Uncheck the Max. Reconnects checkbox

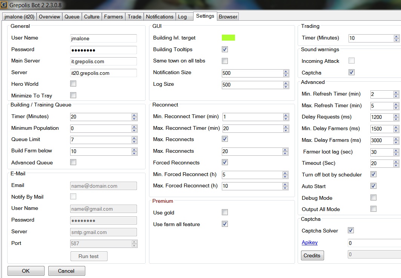(x=225, y=139)
